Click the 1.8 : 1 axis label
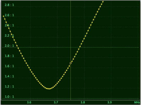This screenshot has width=141, height=105. (9, 56)
